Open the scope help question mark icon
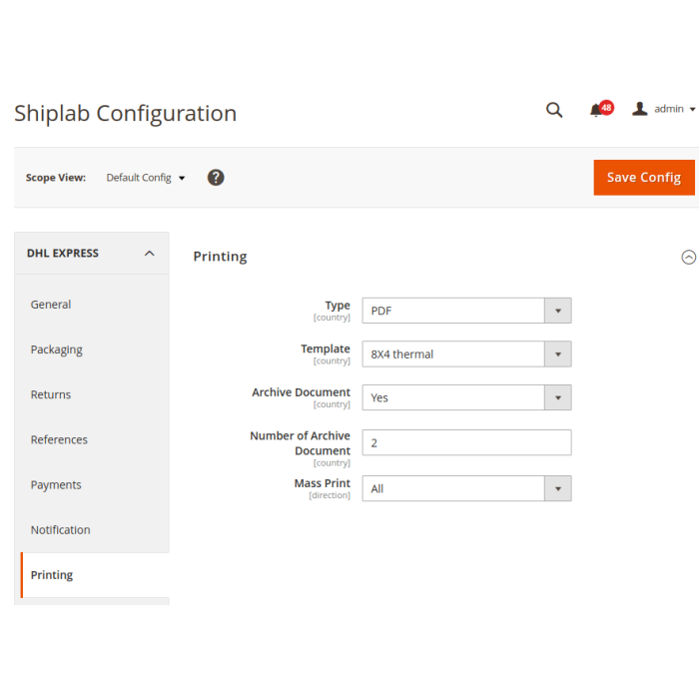The width and height of the screenshot is (699, 699). tap(216, 178)
